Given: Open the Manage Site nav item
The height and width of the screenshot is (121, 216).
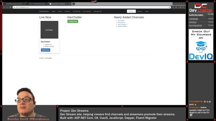Looking at the screenshot, I should [98, 11].
